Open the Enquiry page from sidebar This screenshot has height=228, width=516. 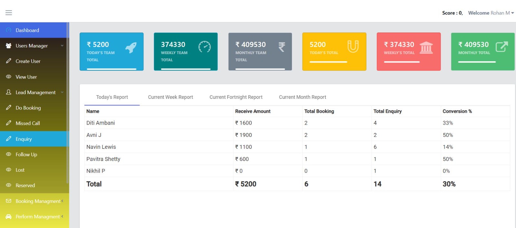click(24, 139)
